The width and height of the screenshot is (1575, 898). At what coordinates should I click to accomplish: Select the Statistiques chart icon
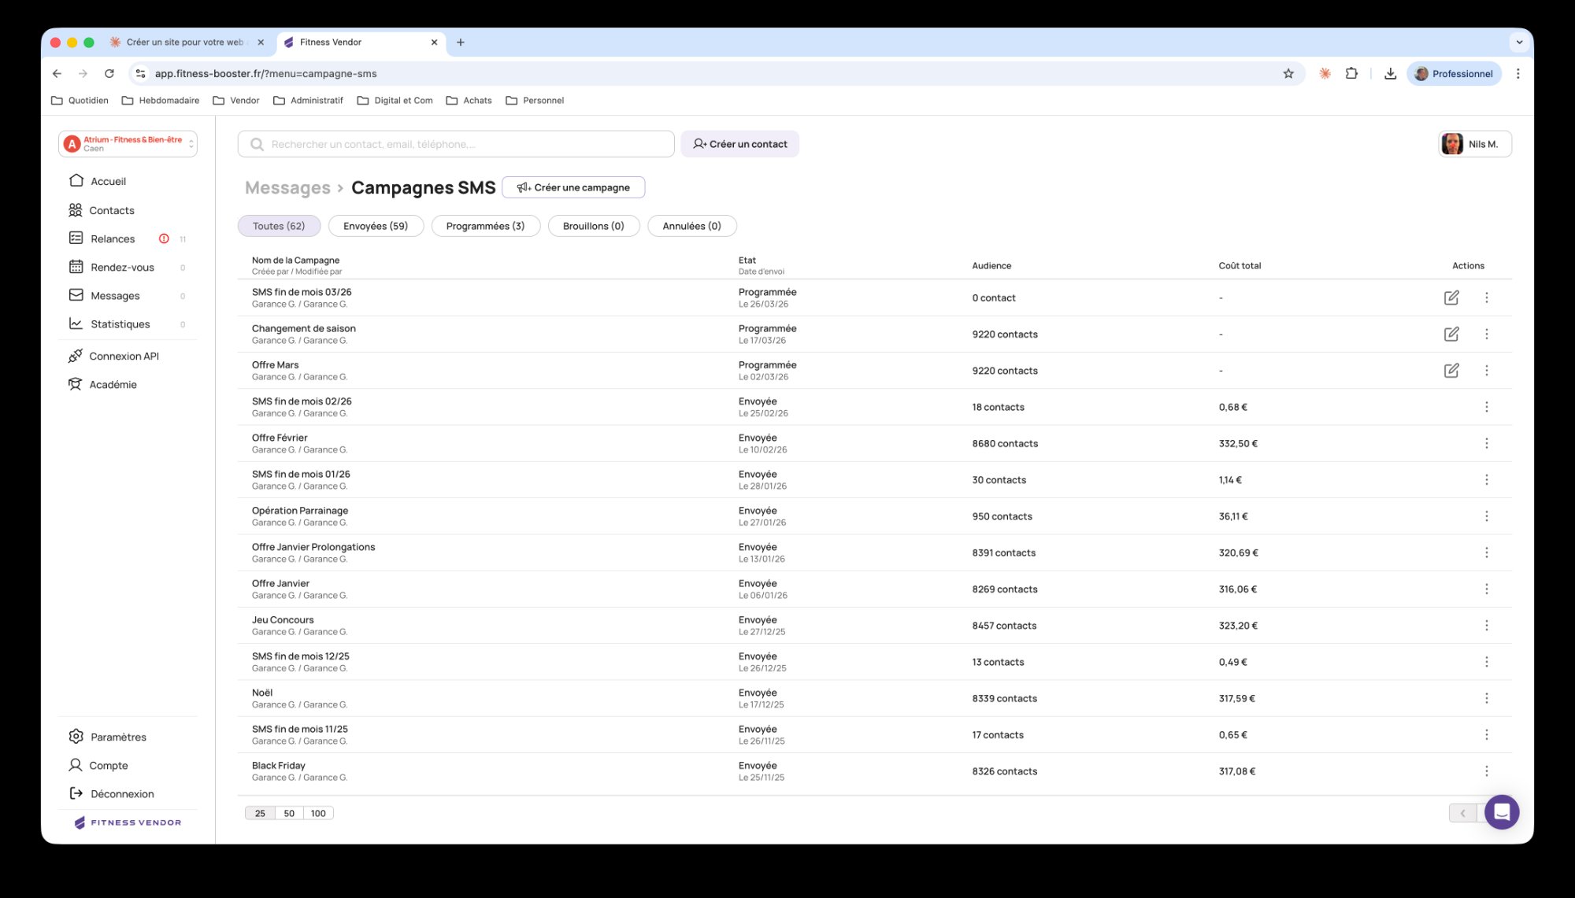coord(76,323)
